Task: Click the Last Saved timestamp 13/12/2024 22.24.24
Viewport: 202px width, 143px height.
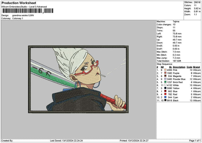Action: pyautogui.click(x=72, y=141)
